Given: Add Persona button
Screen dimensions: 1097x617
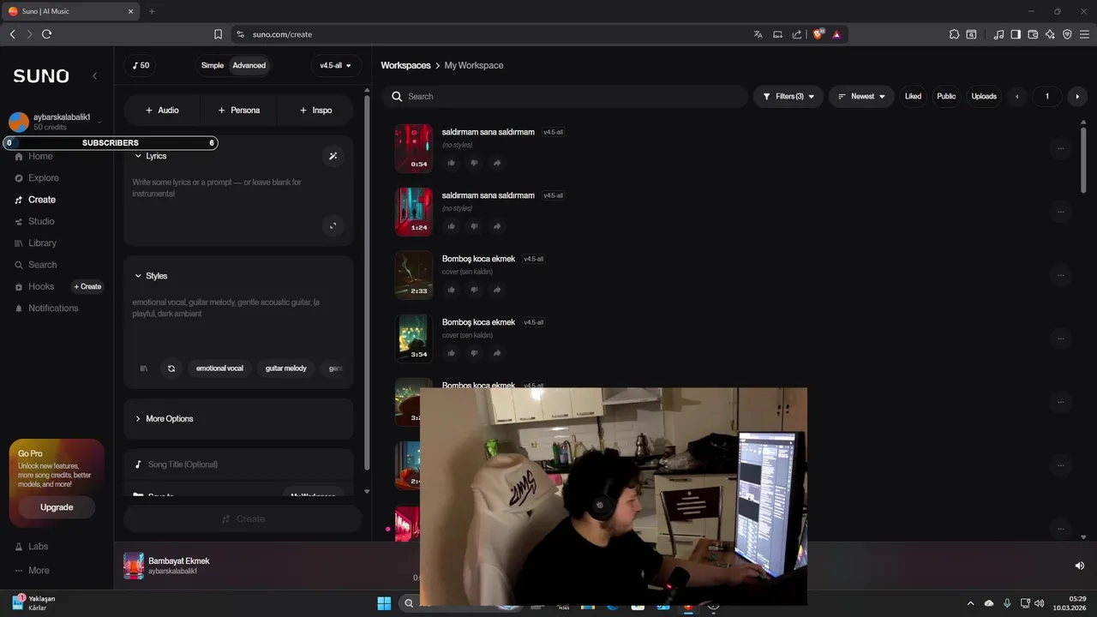Looking at the screenshot, I should click(x=239, y=110).
